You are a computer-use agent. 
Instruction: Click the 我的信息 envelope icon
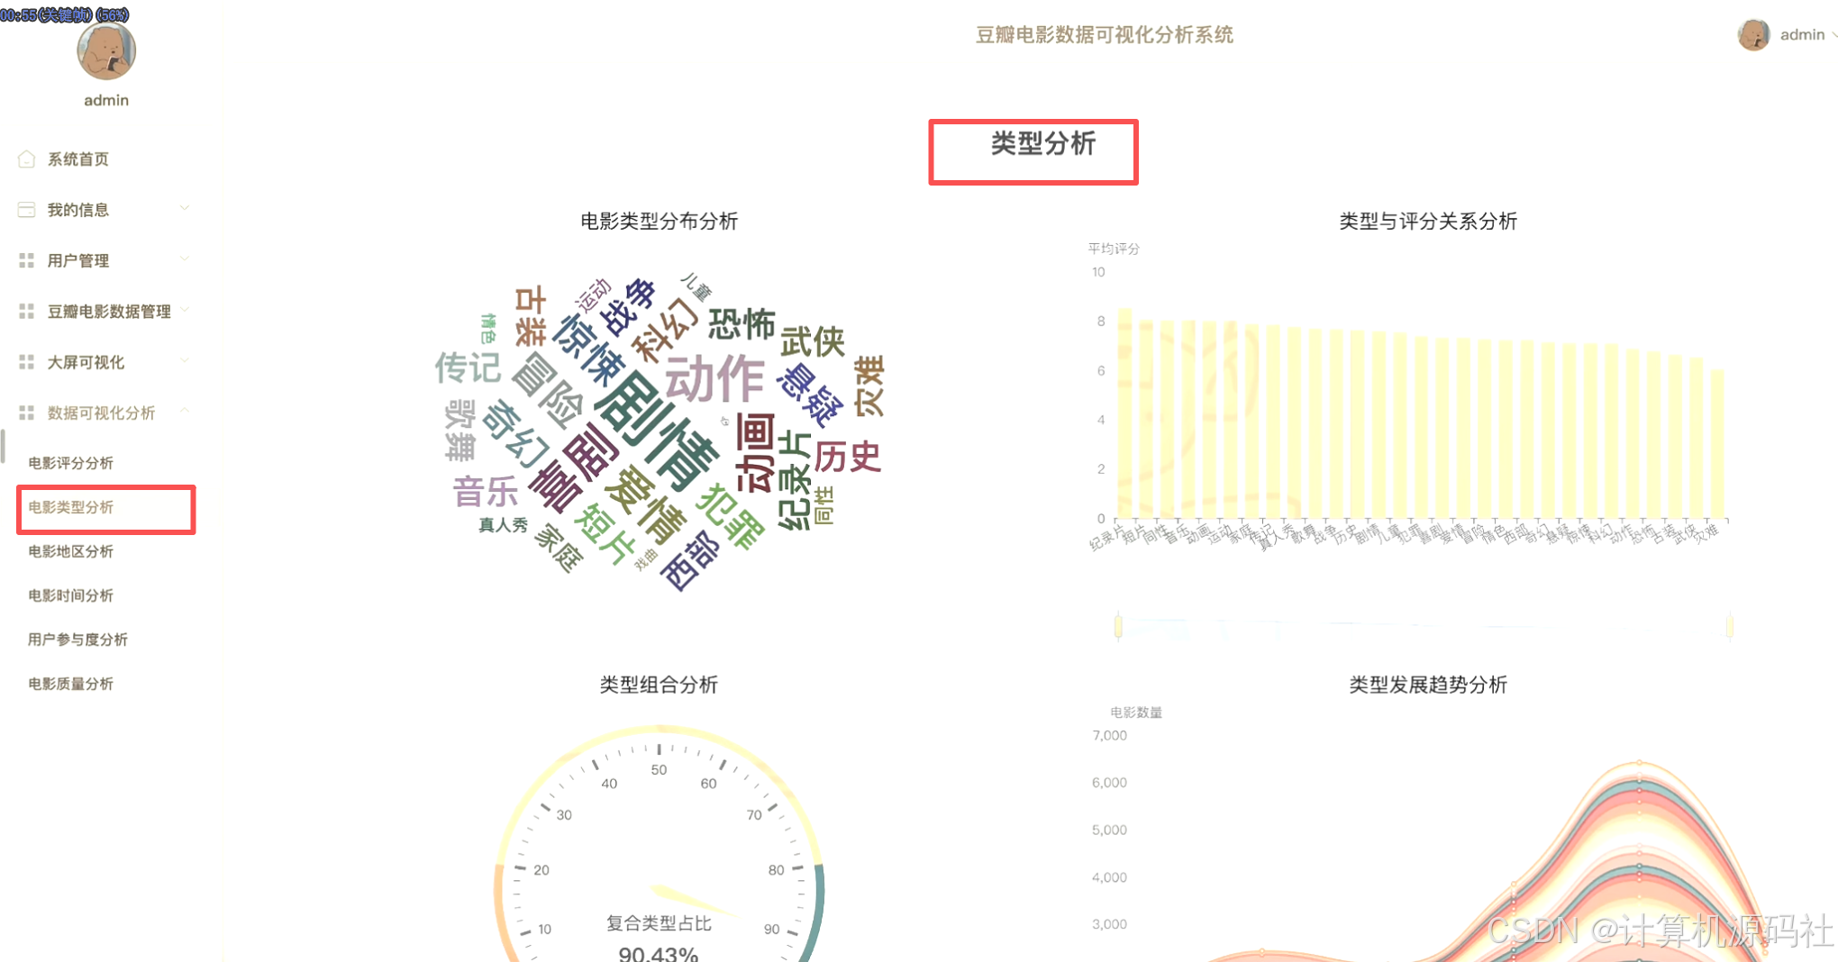(x=25, y=209)
